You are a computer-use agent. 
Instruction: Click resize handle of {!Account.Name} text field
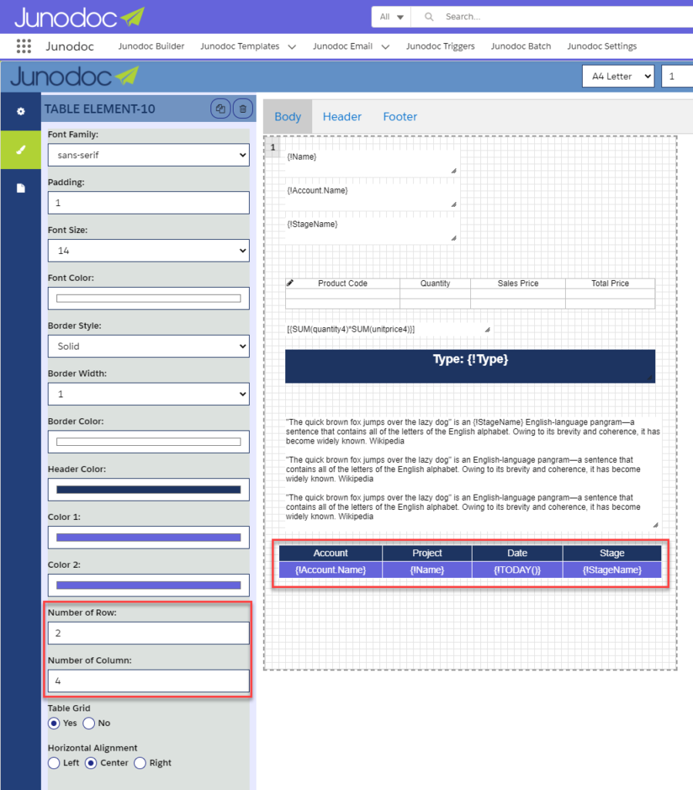(453, 204)
